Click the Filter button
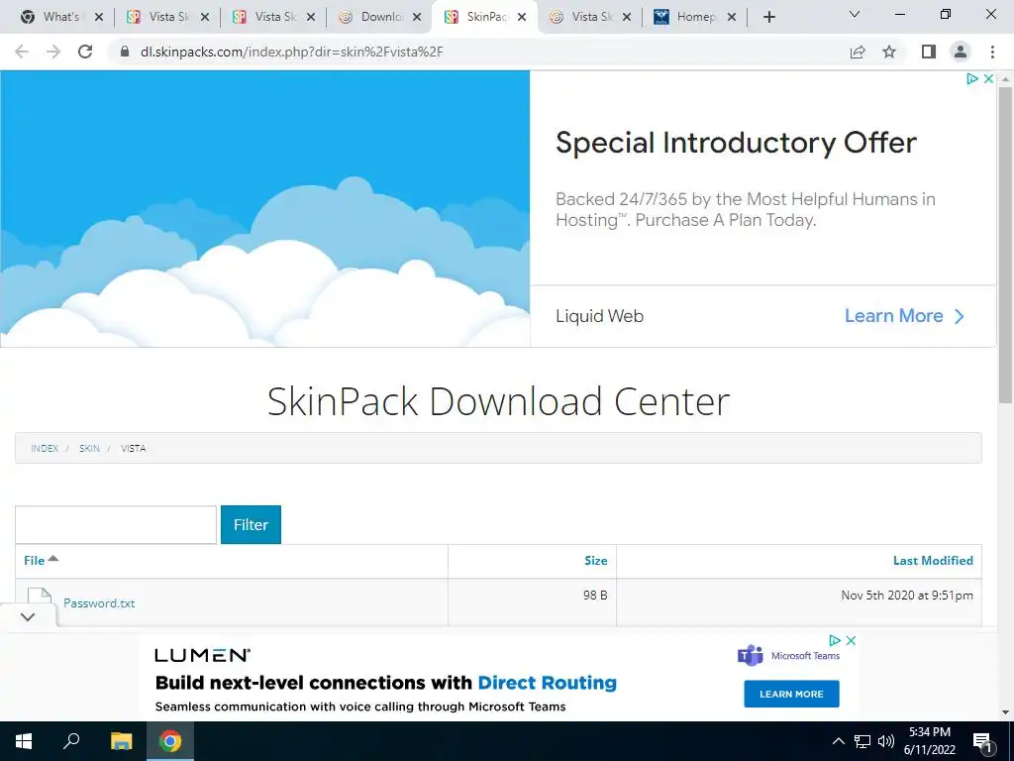Image resolution: width=1014 pixels, height=761 pixels. pos(251,525)
